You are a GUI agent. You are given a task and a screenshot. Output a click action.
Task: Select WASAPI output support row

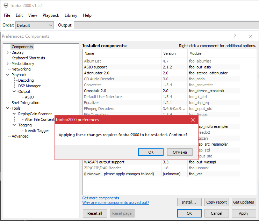[161, 162]
